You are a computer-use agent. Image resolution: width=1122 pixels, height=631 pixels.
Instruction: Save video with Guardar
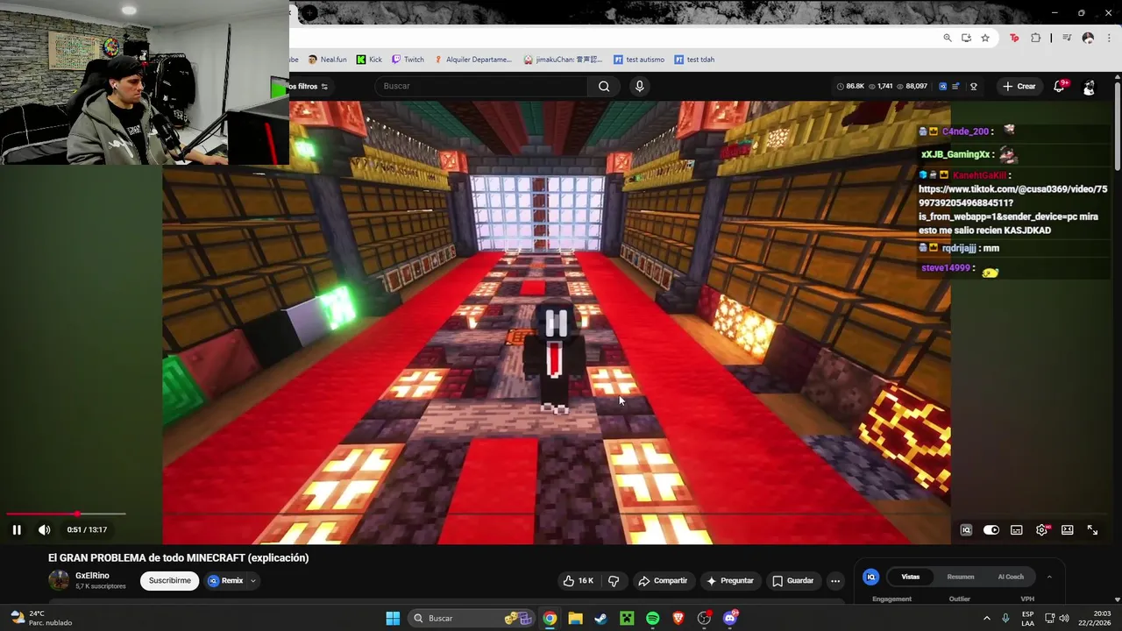pyautogui.click(x=792, y=580)
